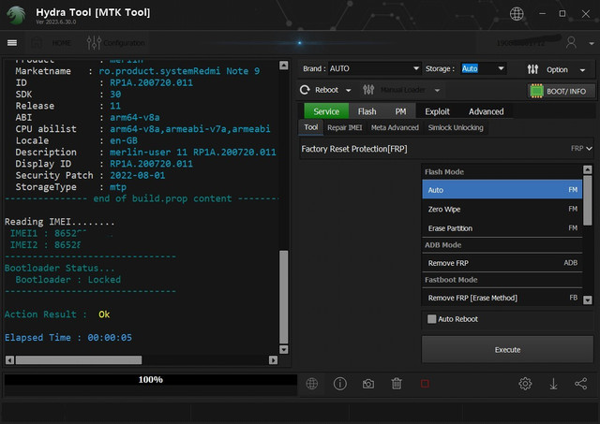Open the account dropdown arrow at top right
The image size is (600, 424).
click(x=592, y=44)
